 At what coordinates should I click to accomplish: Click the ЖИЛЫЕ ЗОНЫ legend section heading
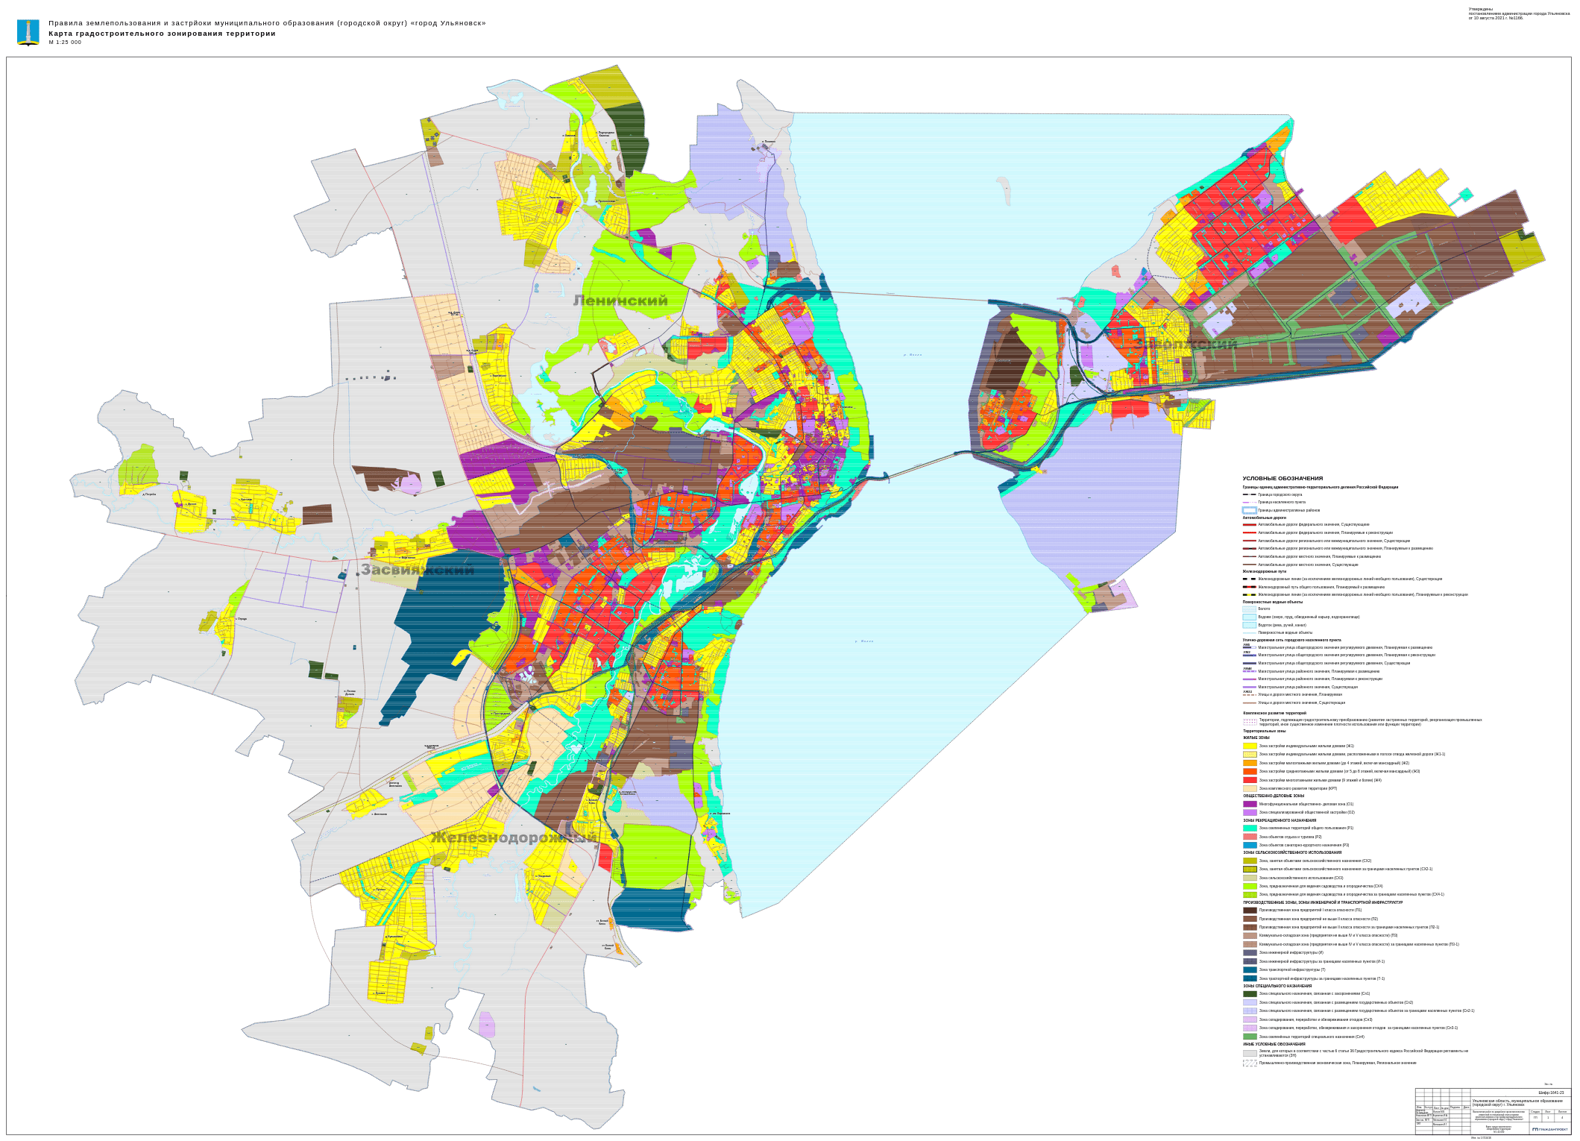click(x=1256, y=738)
